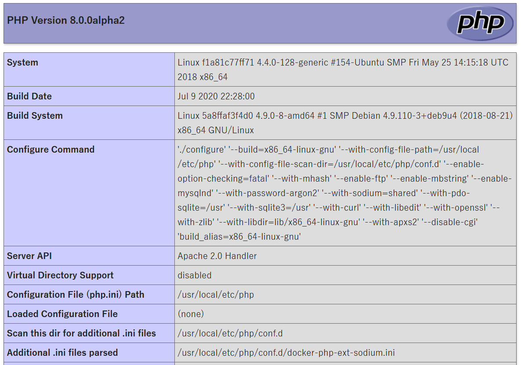Click the Server API label
Screen dimensions: 521x365
pyautogui.click(x=29, y=256)
